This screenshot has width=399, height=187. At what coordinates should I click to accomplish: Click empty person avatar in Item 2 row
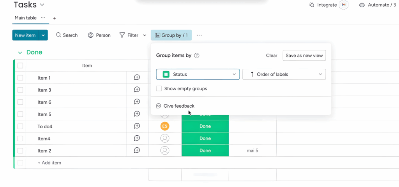[165, 150]
